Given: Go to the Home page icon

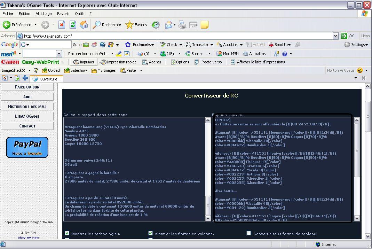Looking at the screenshot, I should click(84, 25).
